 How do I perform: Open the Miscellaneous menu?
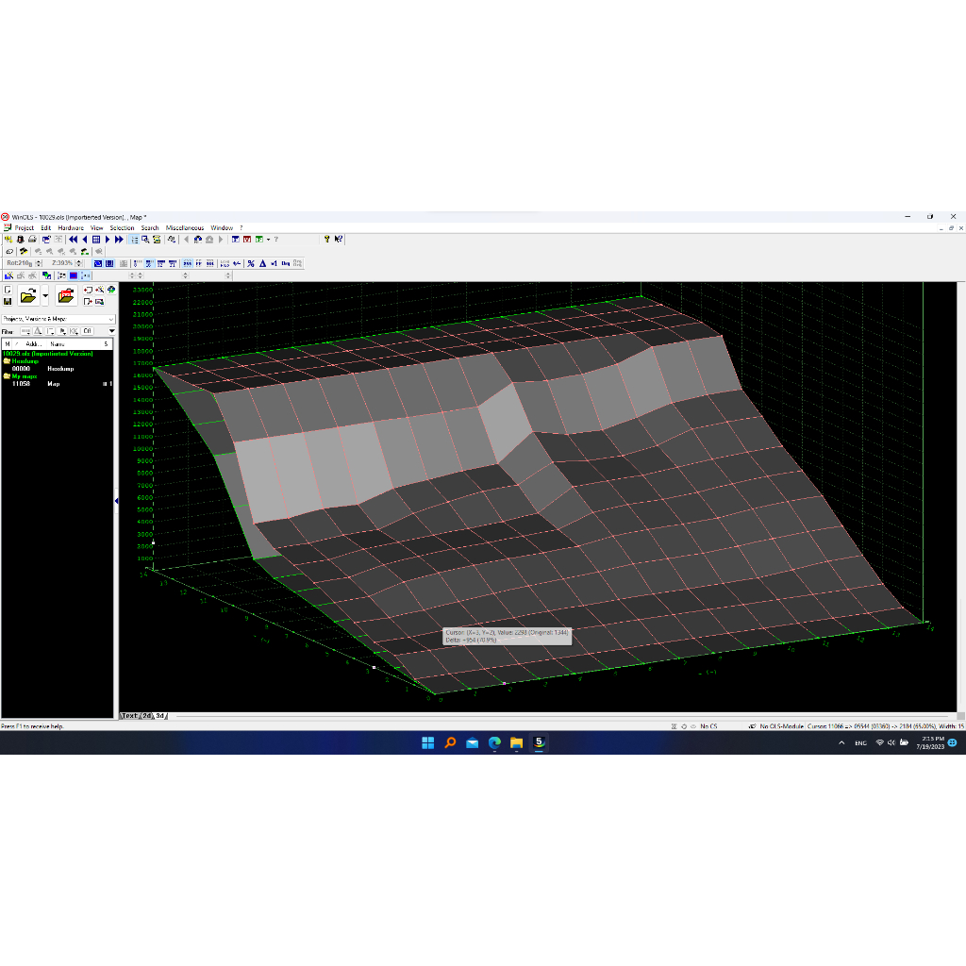click(x=185, y=228)
